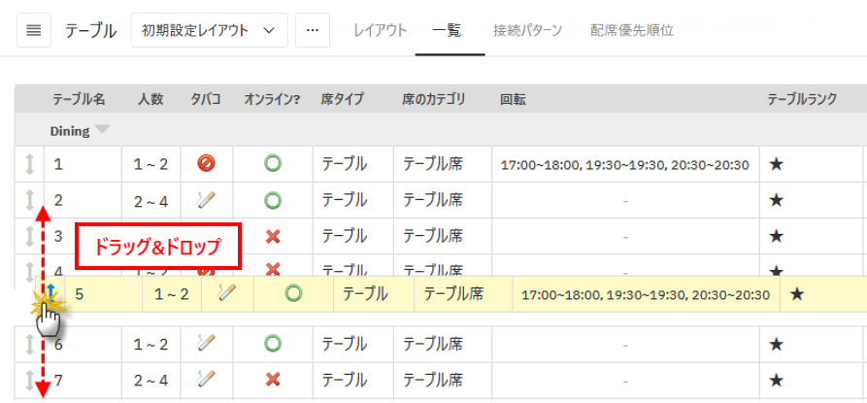Switch to the レイアウト tab
The height and width of the screenshot is (403, 867).
click(381, 30)
